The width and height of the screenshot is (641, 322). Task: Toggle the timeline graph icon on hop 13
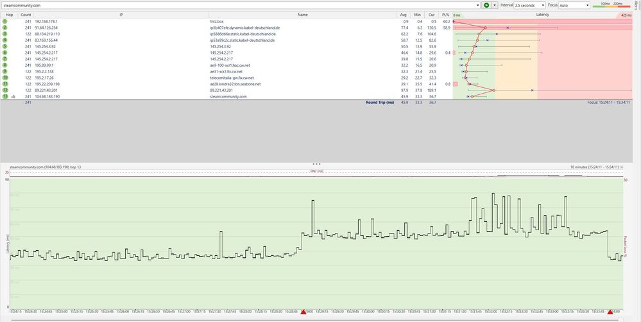13,96
